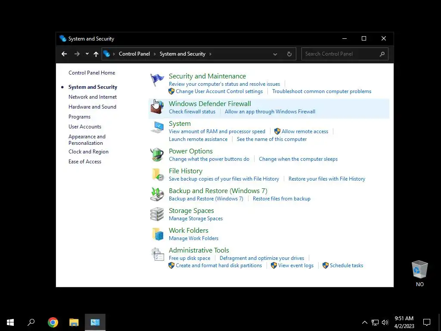This screenshot has width=441, height=331.
Task: Open Appearance and Personalization category
Action: coord(87,140)
